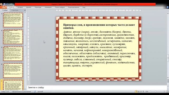Open the Переходы ribbon tab
The width and height of the screenshot is (169, 95).
pos(38,7)
